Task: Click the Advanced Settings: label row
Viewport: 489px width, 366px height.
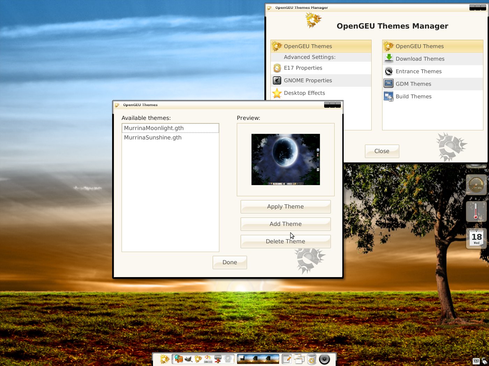Action: pos(321,57)
